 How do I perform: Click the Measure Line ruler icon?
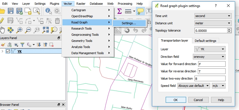click(128, 11)
